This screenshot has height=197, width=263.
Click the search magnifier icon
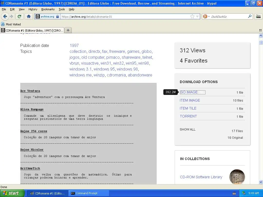click(250, 16)
